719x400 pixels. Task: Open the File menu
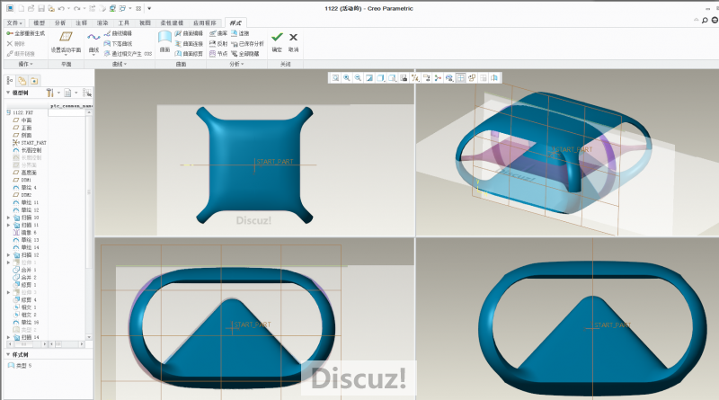(13, 22)
